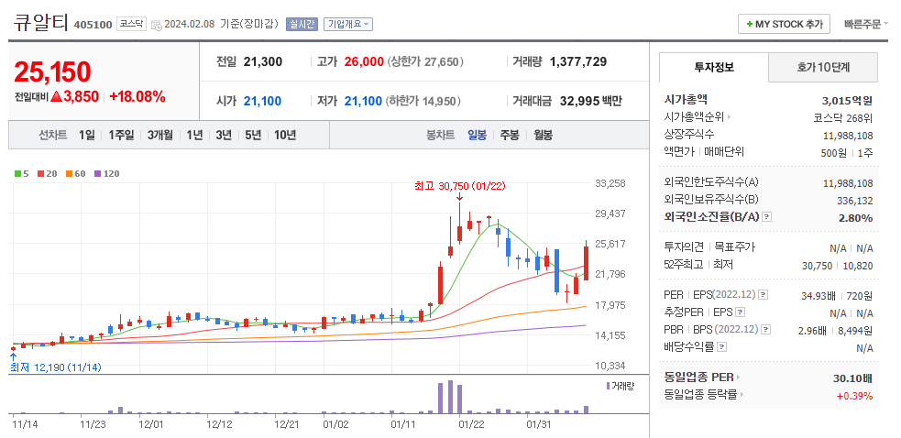Click the 30.10배 sector PER value
Screen dimensions: 901x438
853,378
